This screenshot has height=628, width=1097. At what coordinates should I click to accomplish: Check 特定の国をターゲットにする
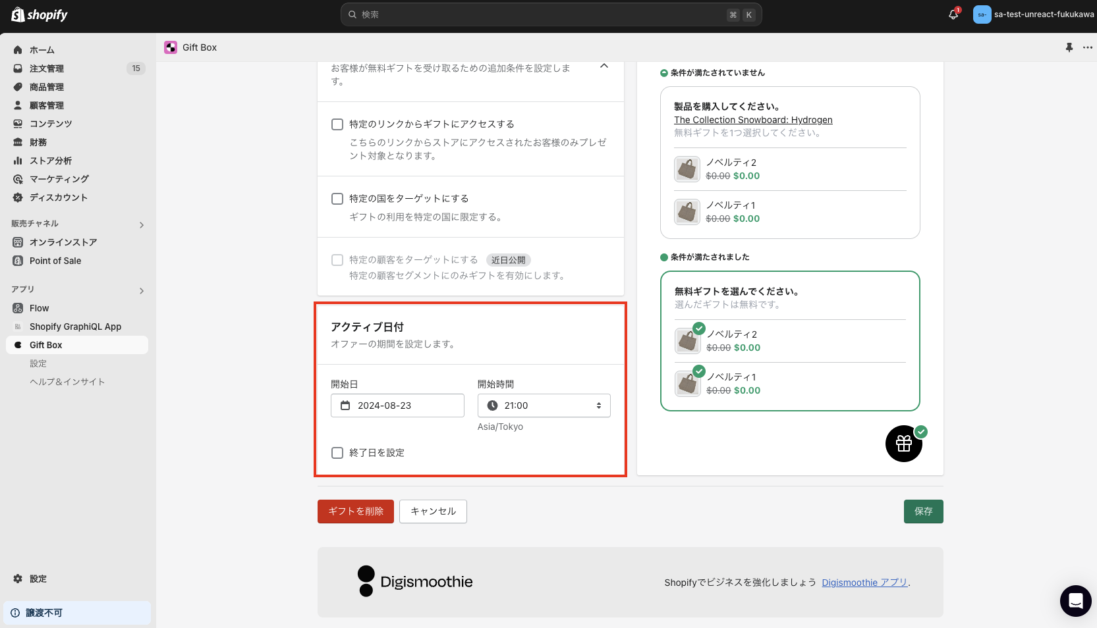pos(337,198)
